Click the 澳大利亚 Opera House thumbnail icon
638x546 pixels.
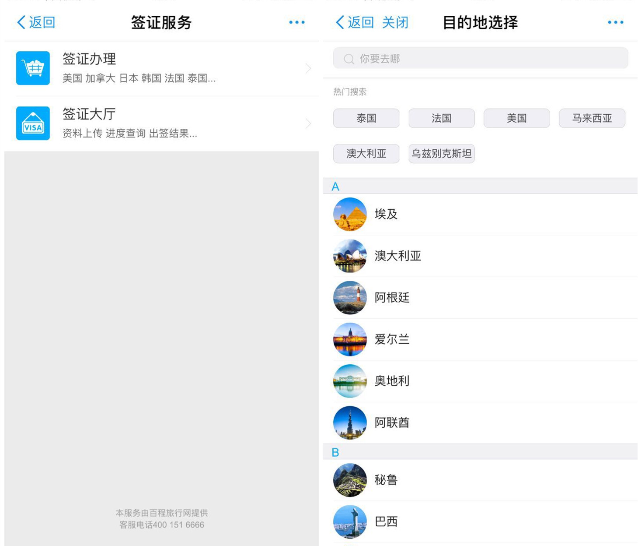tap(349, 256)
